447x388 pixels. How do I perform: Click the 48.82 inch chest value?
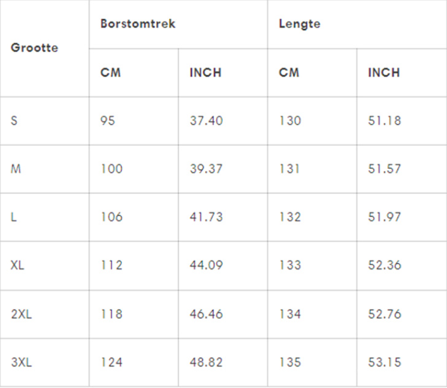(206, 362)
